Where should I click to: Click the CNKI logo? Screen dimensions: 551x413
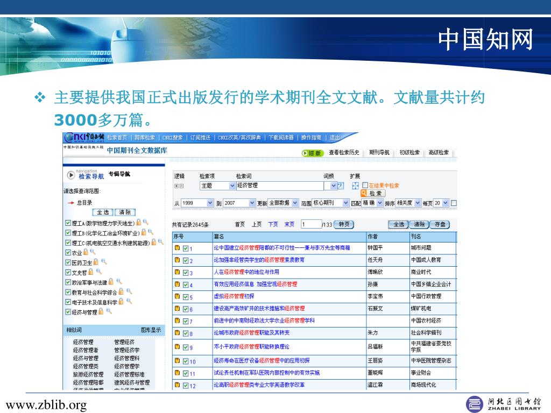point(84,137)
